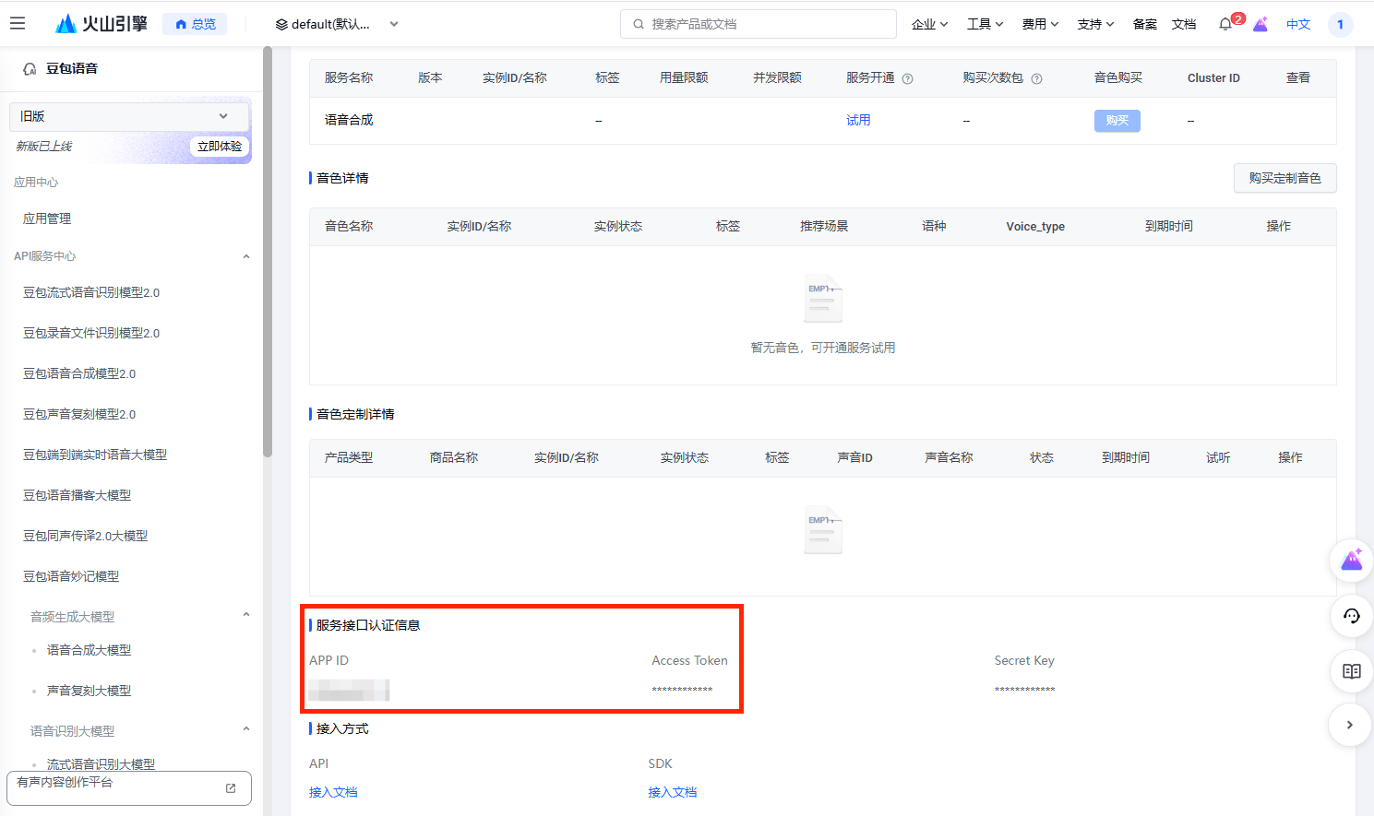Open the documentation book floating button

click(1351, 671)
